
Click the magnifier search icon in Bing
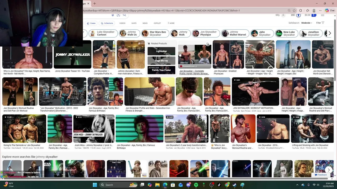125,15
